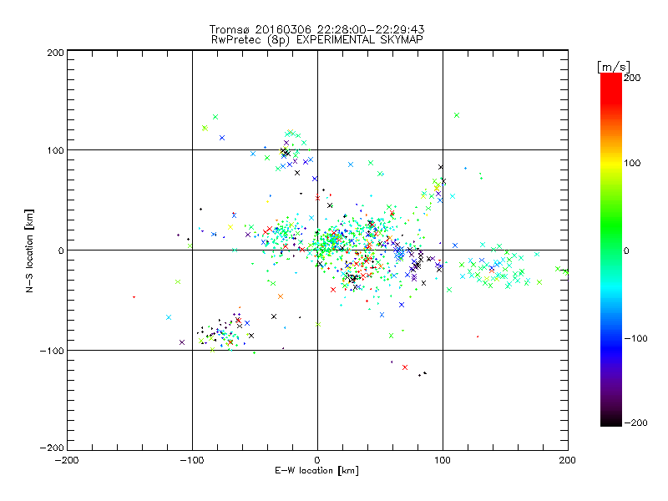Click the subtitle "RwPretec (8p) EXPERIMENTAL SKYMAP"
The height and width of the screenshot is (501, 668).
316,40
